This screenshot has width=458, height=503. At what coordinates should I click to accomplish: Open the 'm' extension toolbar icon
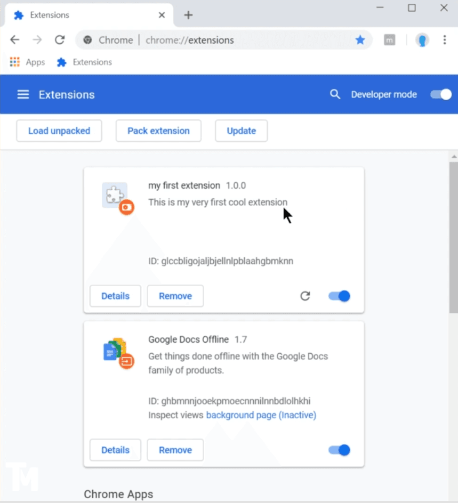click(389, 40)
